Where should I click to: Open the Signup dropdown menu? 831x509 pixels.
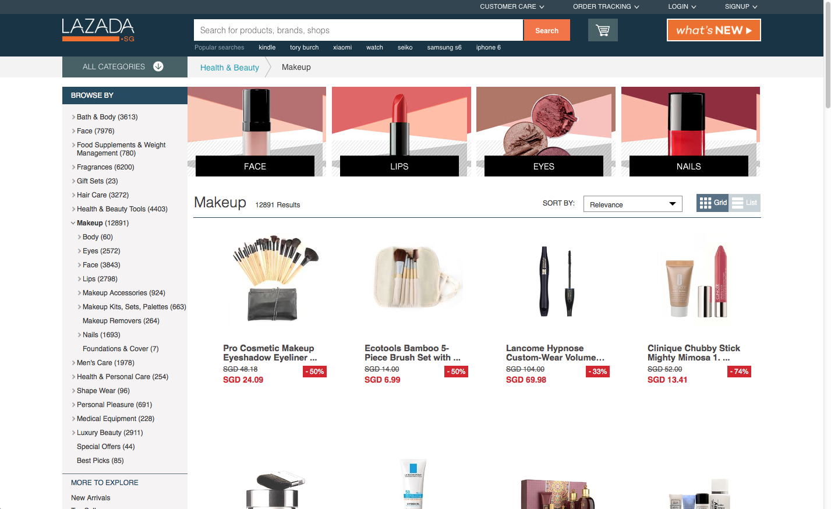coord(741,6)
